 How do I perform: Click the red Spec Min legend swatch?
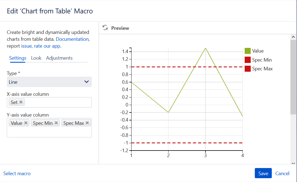click(248, 60)
